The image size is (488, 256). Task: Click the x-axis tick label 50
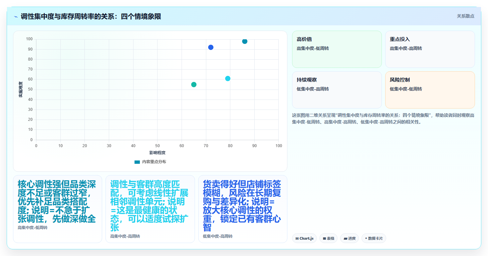click(x=158, y=146)
